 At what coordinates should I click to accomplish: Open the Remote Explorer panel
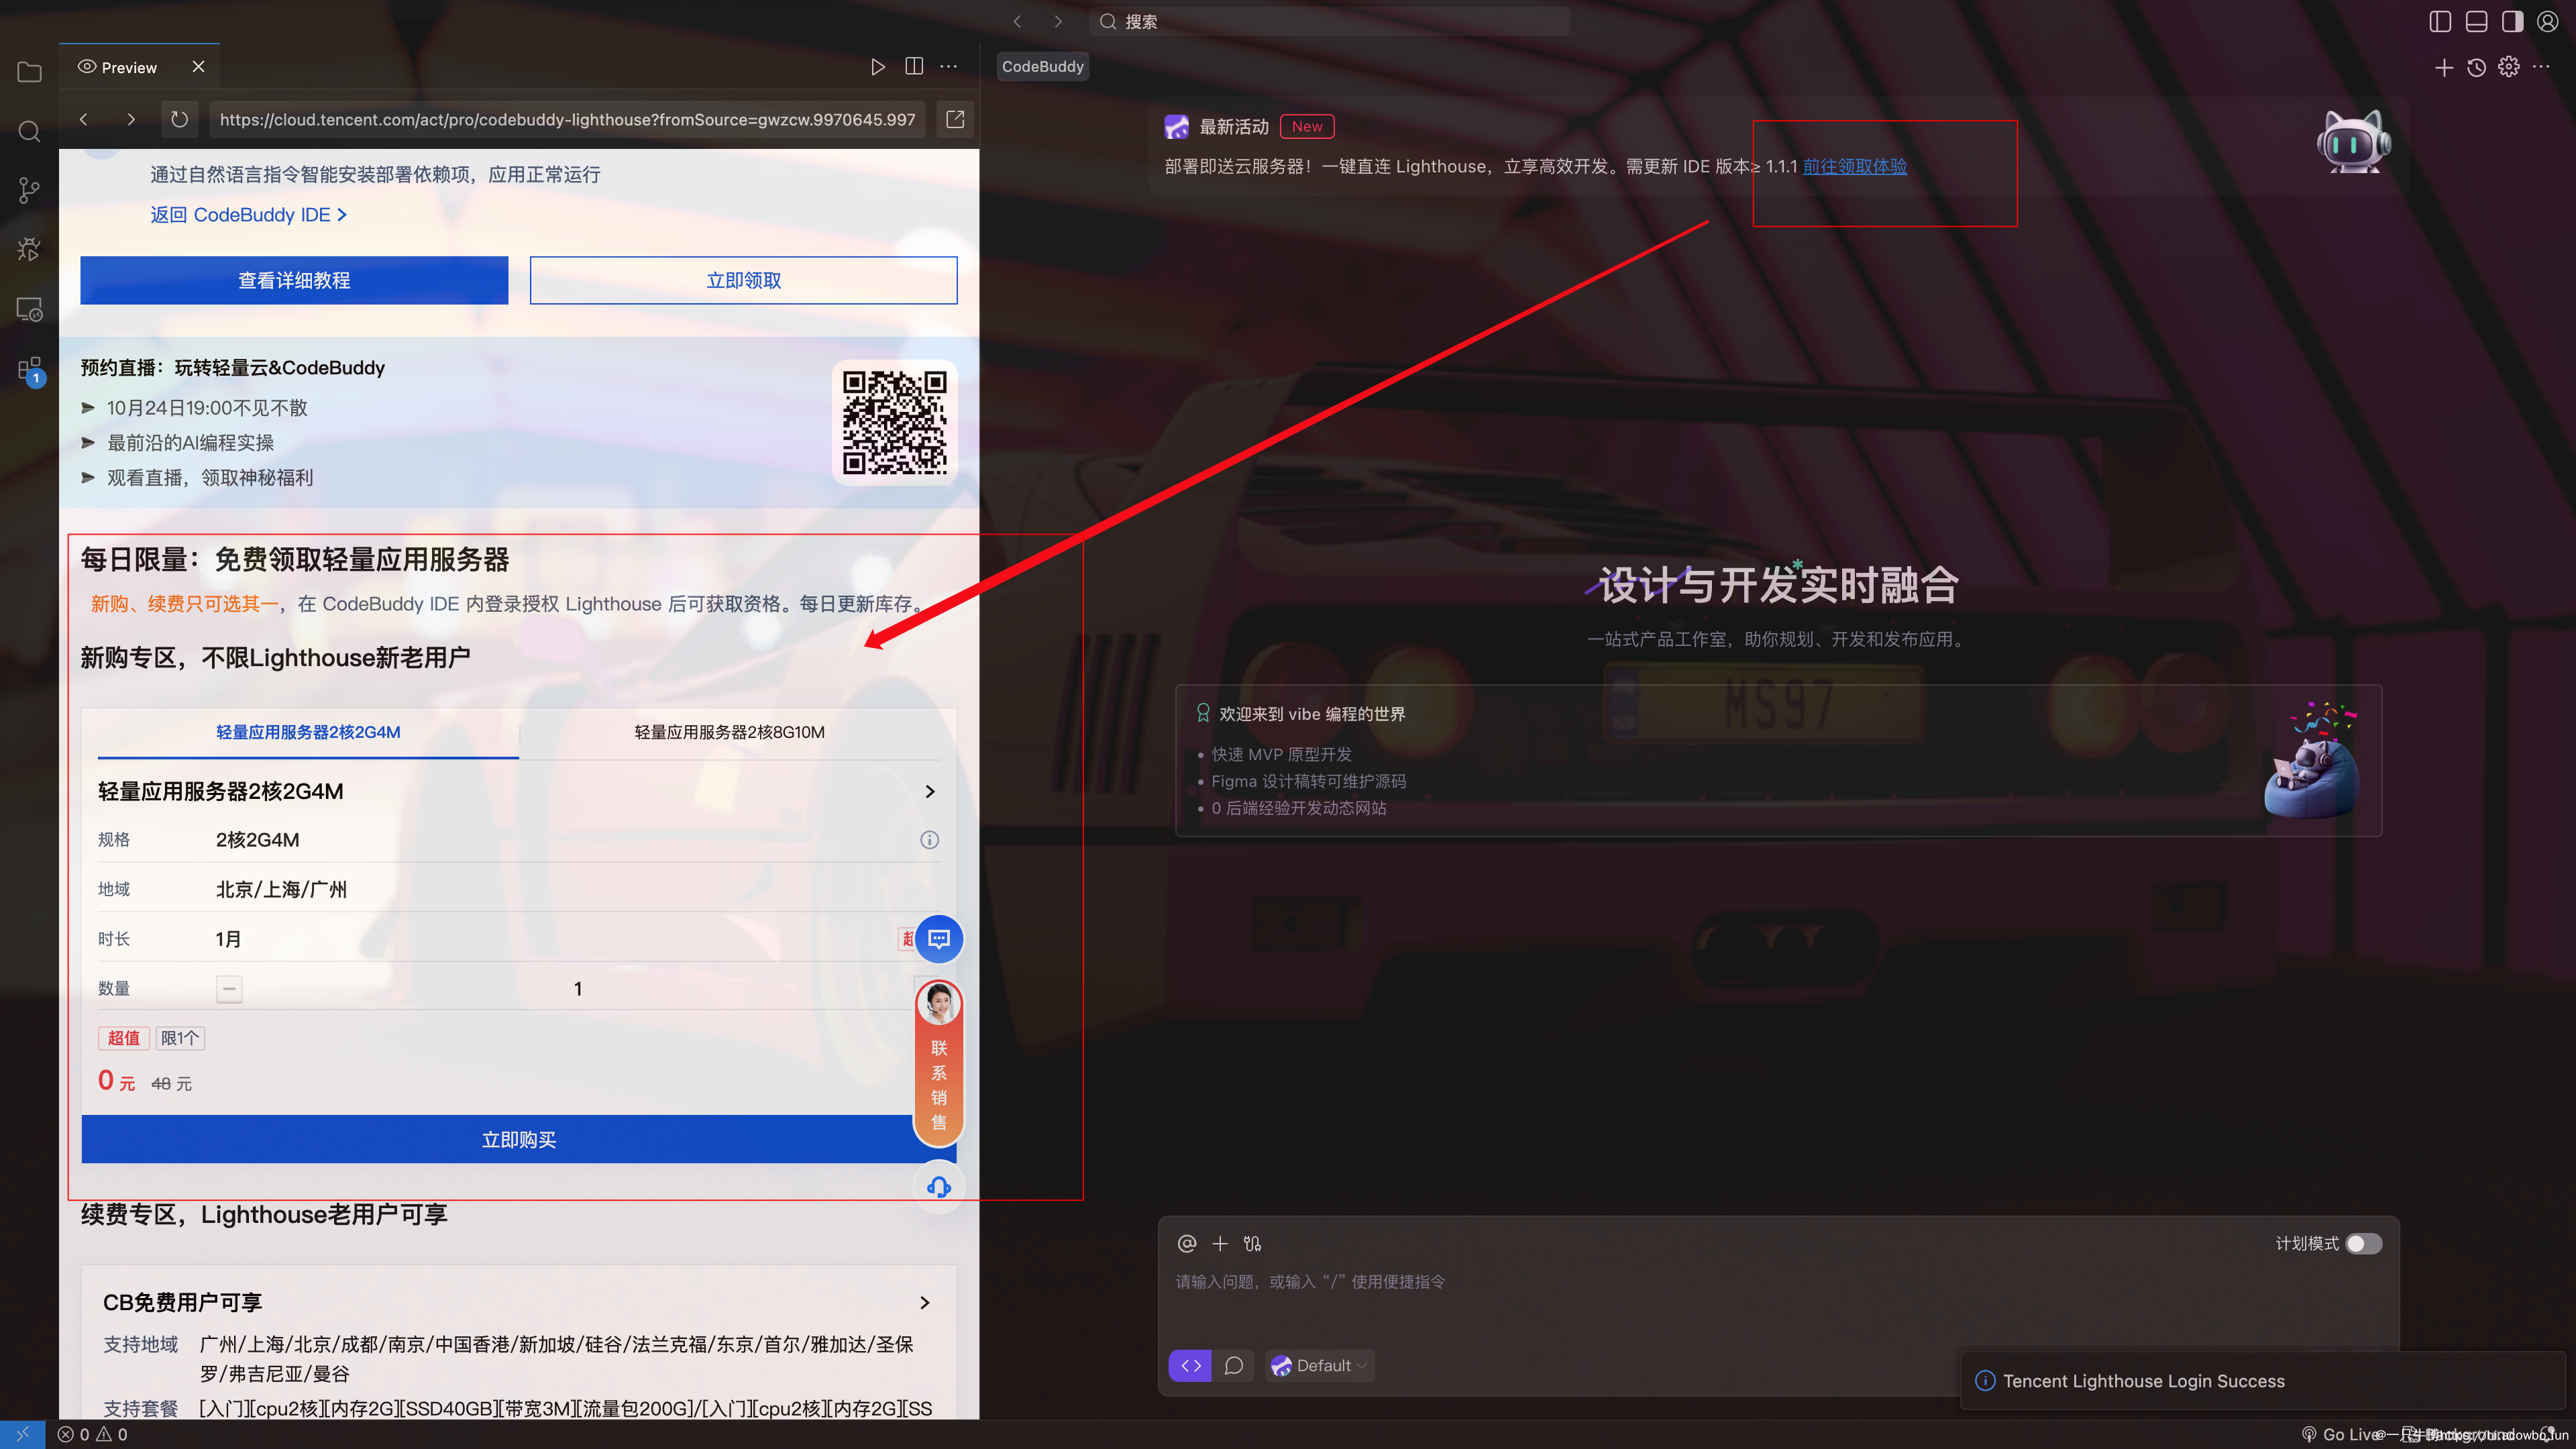(29, 311)
